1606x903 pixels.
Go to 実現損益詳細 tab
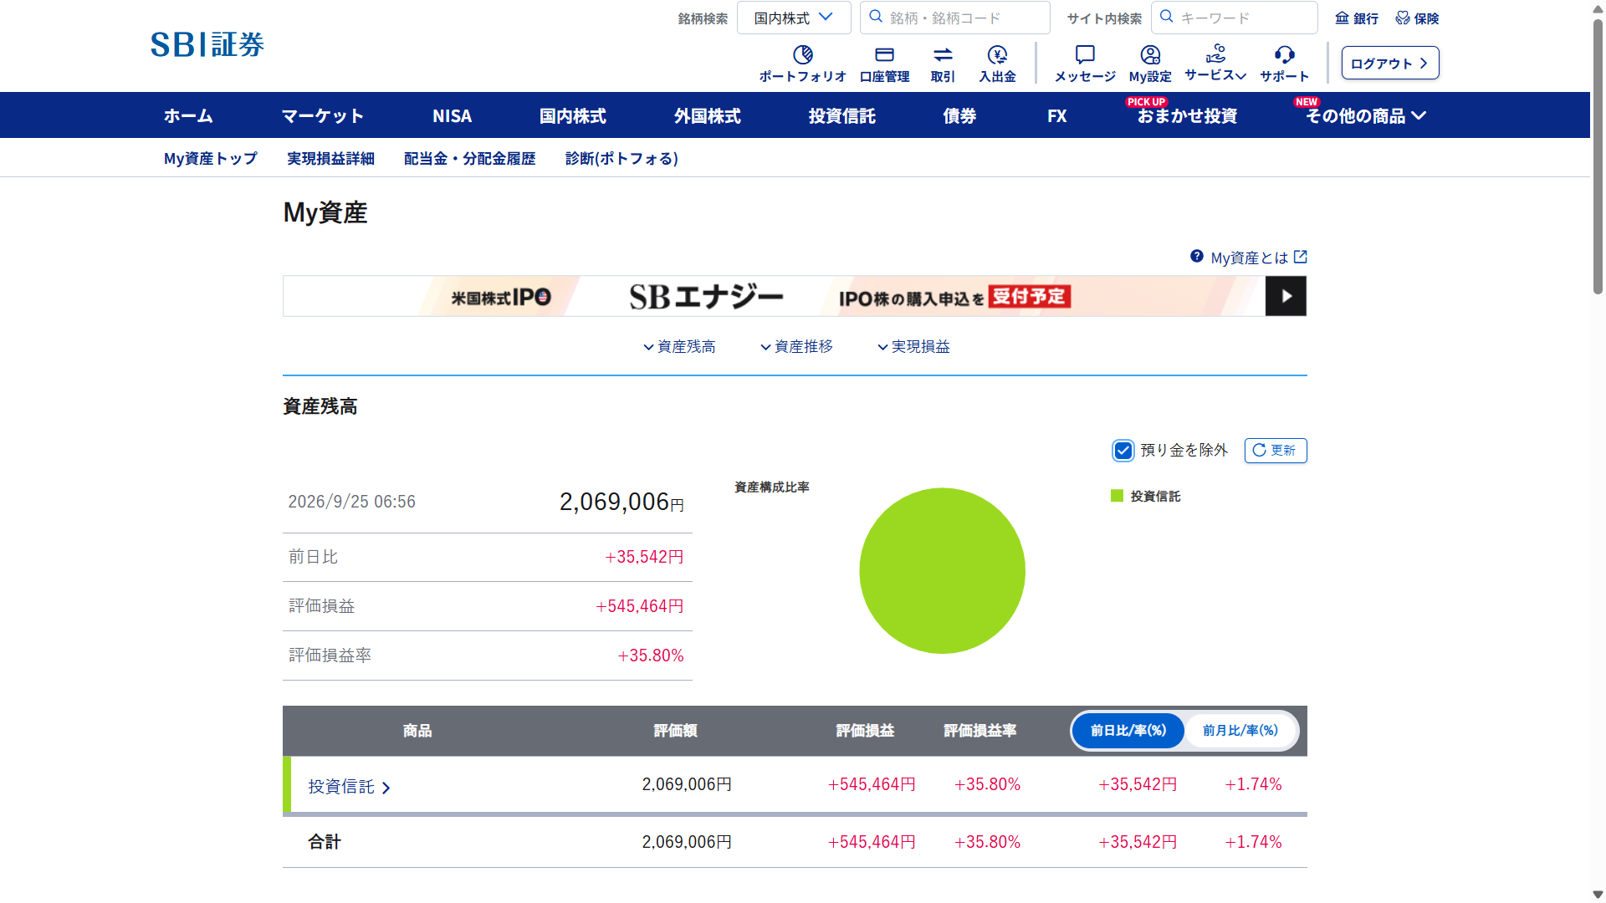pos(330,159)
